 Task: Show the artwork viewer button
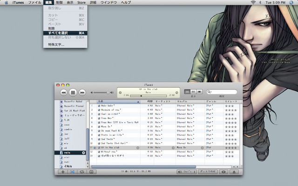coord(91,172)
